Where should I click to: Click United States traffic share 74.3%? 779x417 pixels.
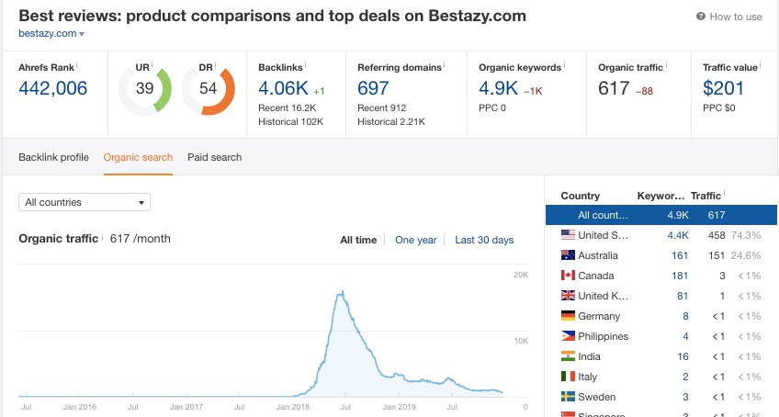click(746, 235)
